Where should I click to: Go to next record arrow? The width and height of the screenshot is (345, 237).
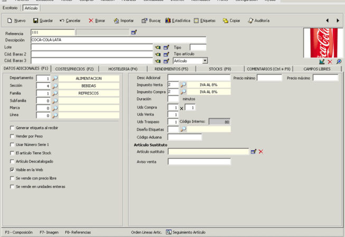[x=338, y=21]
